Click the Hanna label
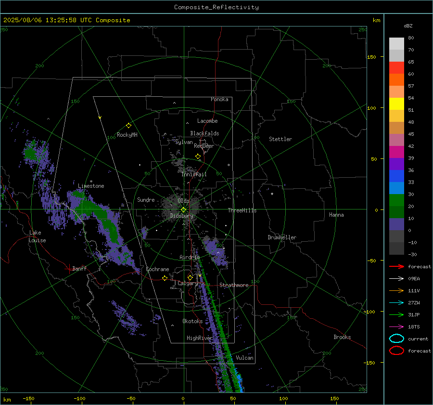Screen dimensions: 433x405 pos(336,215)
